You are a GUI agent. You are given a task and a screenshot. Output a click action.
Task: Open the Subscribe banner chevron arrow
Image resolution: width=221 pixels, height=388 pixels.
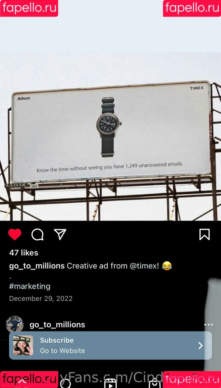tap(201, 346)
